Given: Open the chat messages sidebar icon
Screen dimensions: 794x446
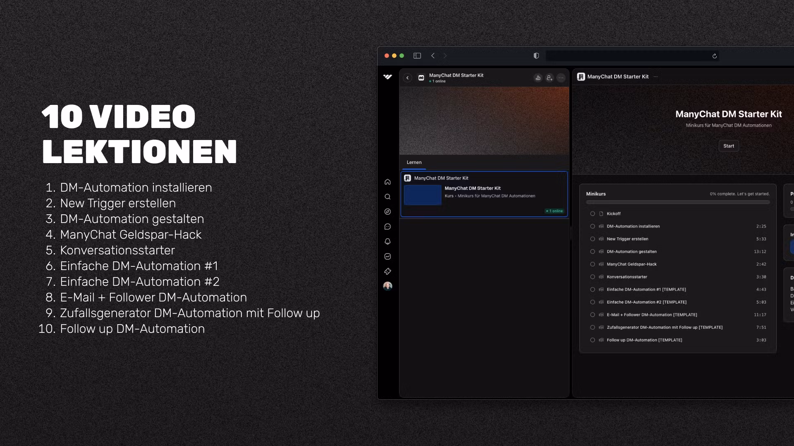Looking at the screenshot, I should (387, 227).
